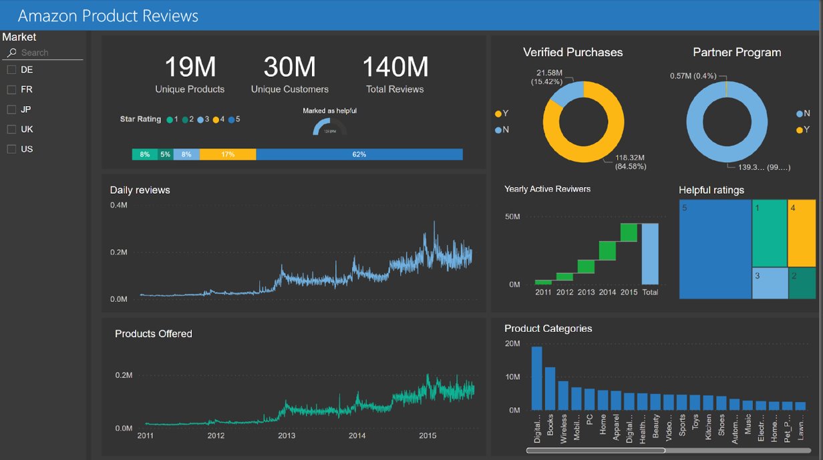Check the US market checkbox

click(11, 149)
